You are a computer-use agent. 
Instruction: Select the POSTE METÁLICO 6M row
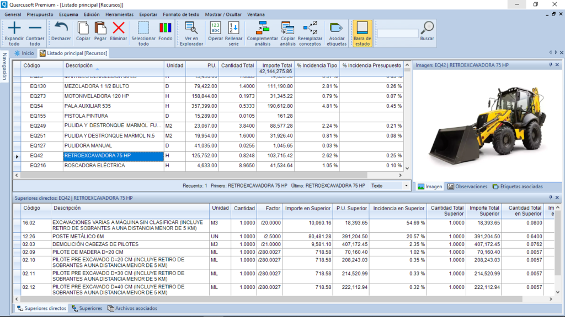pos(284,237)
